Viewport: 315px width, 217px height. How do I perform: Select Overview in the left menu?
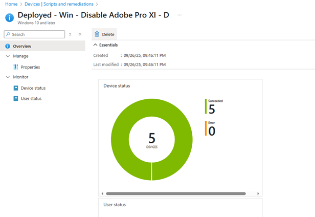point(22,46)
